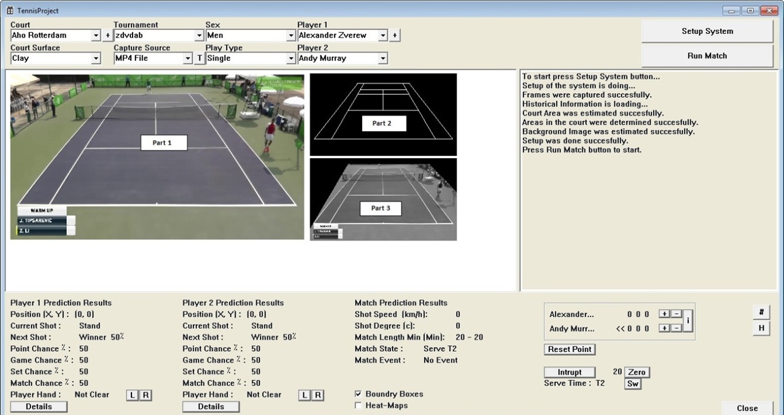The width and height of the screenshot is (784, 415).
Task: Click the Part 3 camera view thumbnail
Action: click(383, 199)
